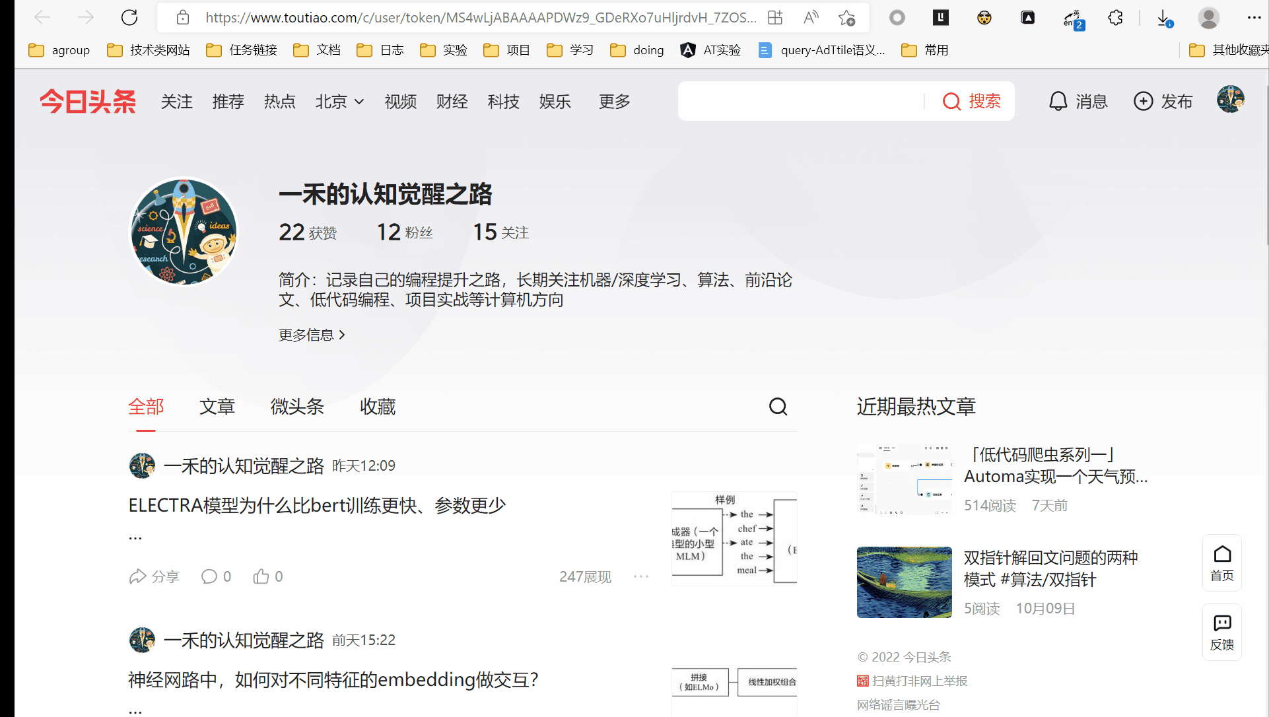Open user avatar in Toutiao header
1269x717 pixels.
point(1230,100)
